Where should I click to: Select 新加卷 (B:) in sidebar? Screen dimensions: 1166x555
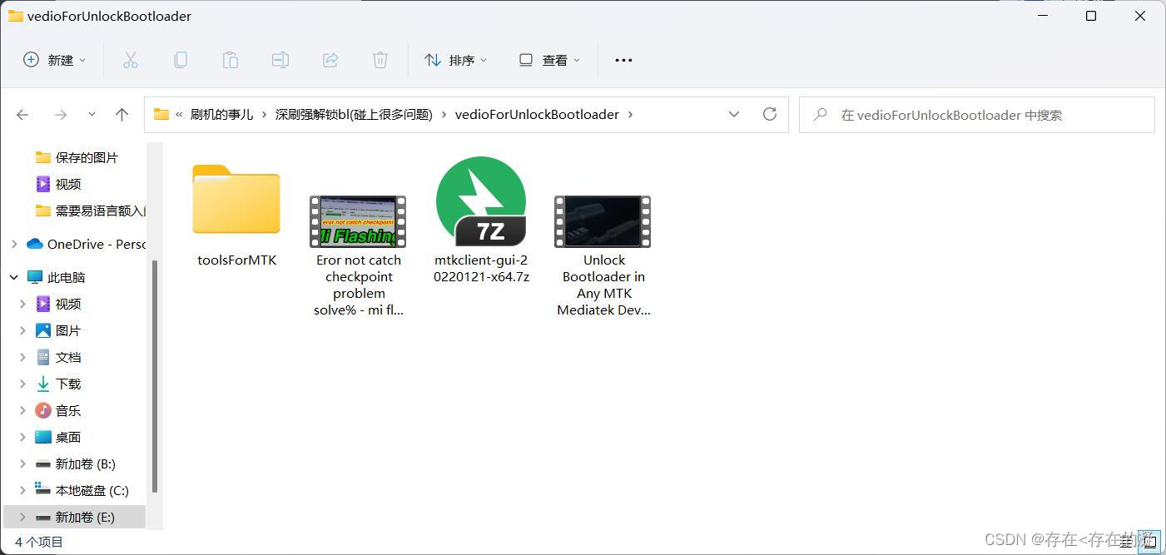(75, 463)
